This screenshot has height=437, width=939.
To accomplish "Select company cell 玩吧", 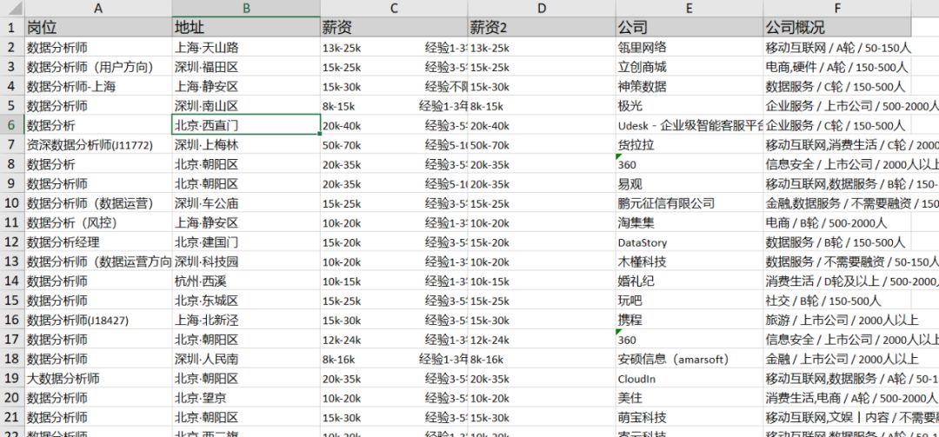I will click(x=689, y=301).
